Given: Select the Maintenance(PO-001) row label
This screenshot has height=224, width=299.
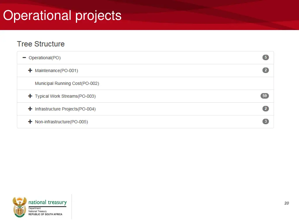Looking at the screenshot, I should pyautogui.click(x=56, y=71).
